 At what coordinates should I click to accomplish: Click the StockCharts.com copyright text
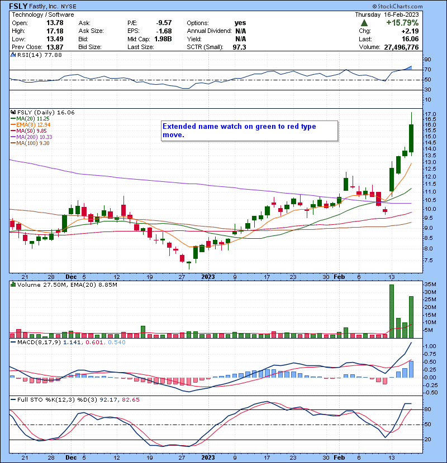(x=398, y=6)
